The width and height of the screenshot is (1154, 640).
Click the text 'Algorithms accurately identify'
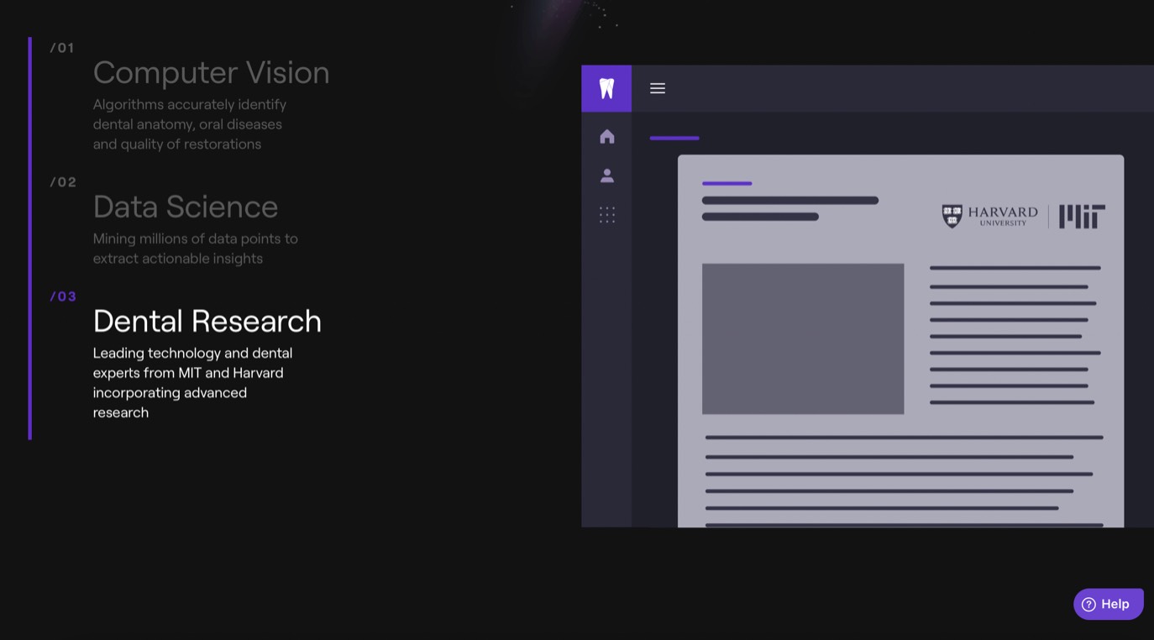[x=190, y=104]
